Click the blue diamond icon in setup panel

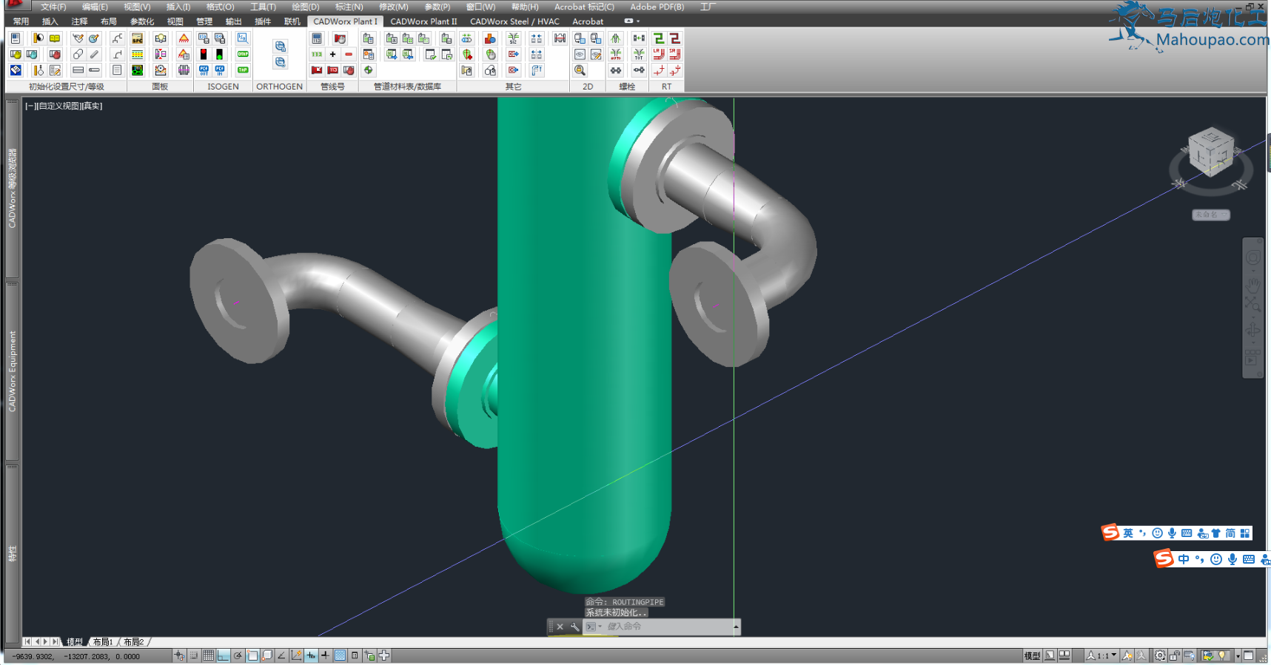click(x=16, y=70)
